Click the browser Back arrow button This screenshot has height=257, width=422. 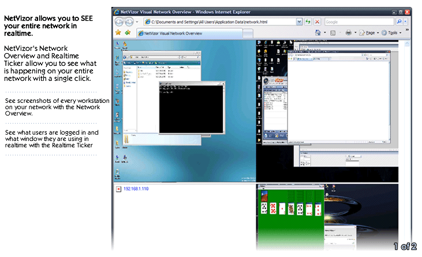[120, 21]
